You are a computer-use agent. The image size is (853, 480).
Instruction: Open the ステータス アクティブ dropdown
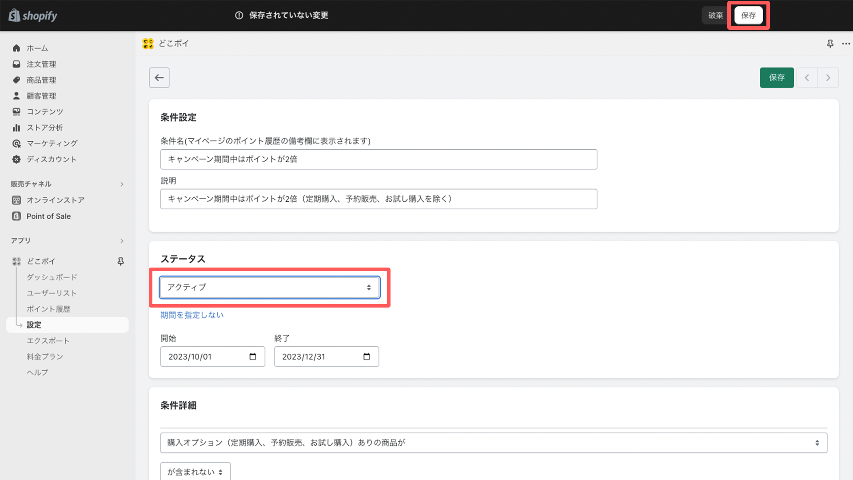pos(270,287)
